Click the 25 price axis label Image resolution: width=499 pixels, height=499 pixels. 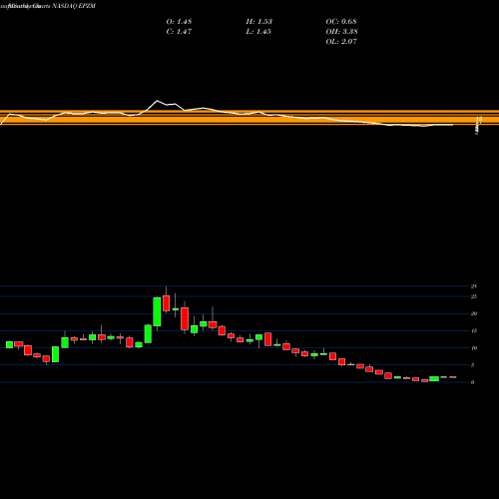pyautogui.click(x=474, y=296)
